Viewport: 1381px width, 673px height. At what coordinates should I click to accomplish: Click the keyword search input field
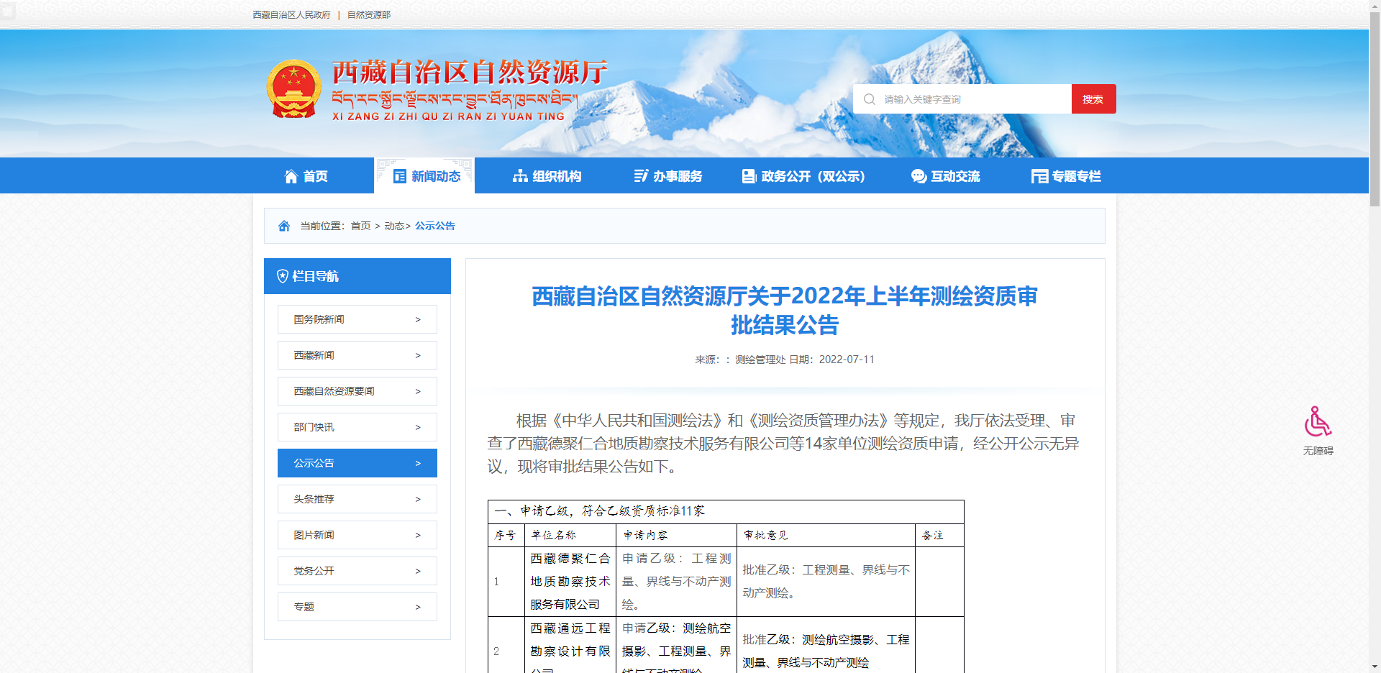(971, 99)
